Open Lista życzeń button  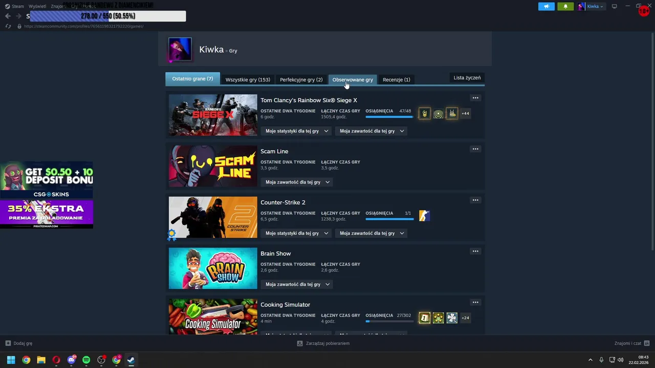click(467, 78)
